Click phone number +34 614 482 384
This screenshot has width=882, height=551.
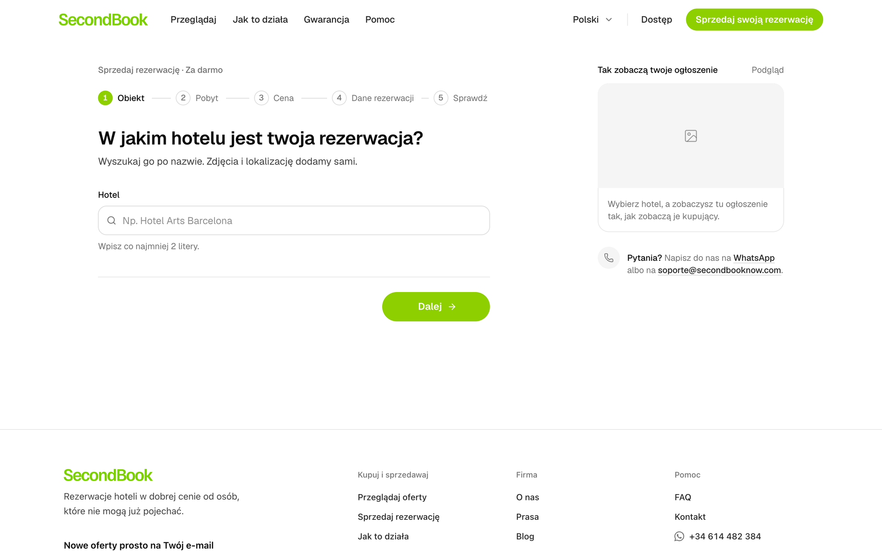[x=725, y=536]
